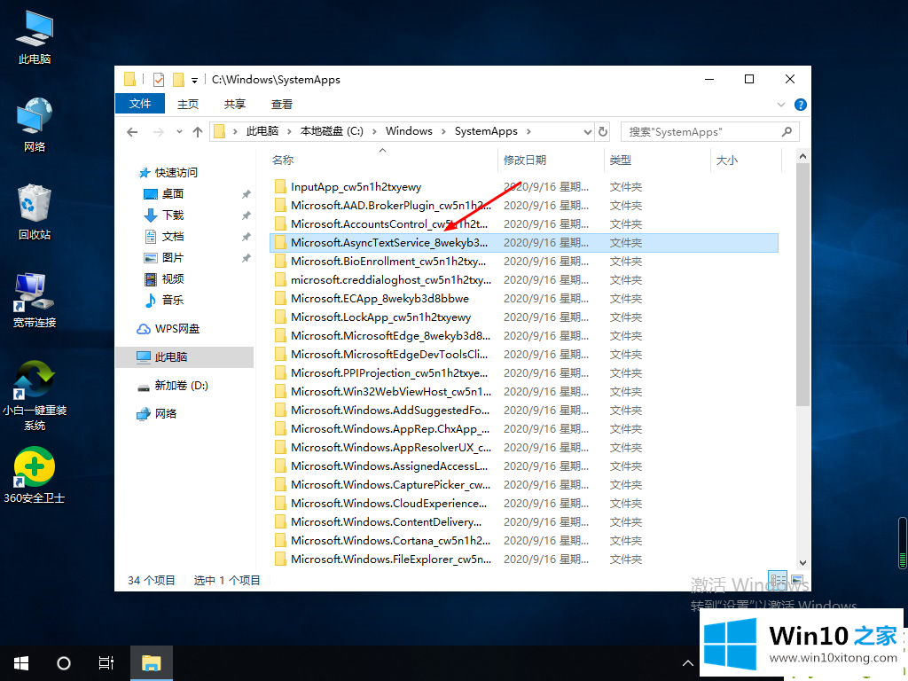This screenshot has height=681, width=908.
Task: Launch 360安全卫士 desktop shortcut
Action: click(x=35, y=475)
